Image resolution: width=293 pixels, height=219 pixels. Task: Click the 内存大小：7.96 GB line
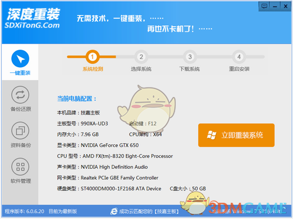(x=78, y=134)
